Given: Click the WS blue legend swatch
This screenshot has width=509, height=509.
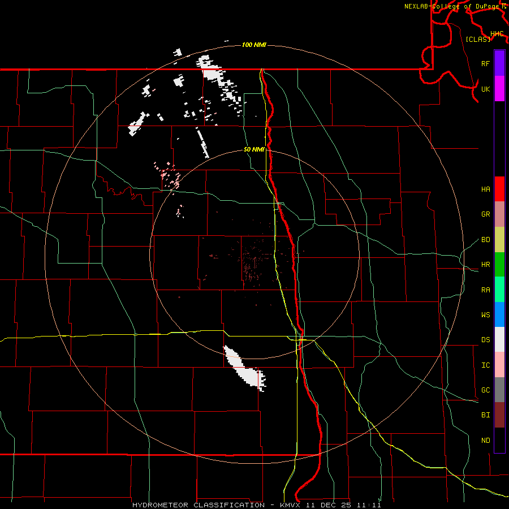Looking at the screenshot, I should click(499, 314).
